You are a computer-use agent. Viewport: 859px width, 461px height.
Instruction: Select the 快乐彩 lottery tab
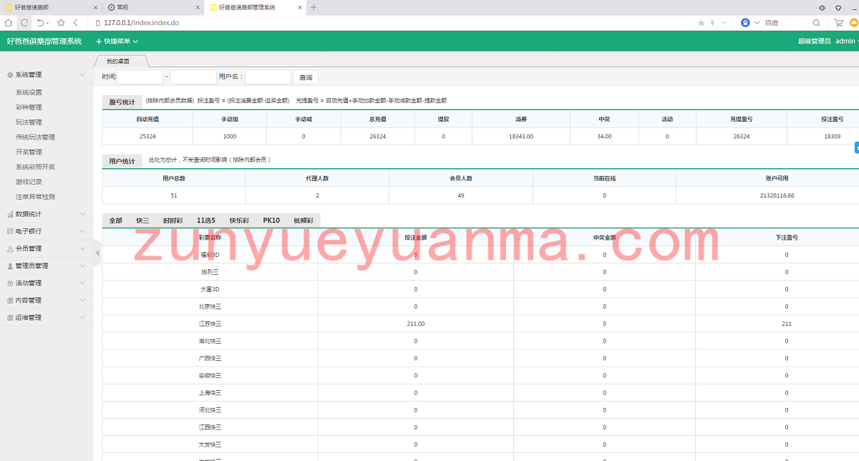point(239,220)
